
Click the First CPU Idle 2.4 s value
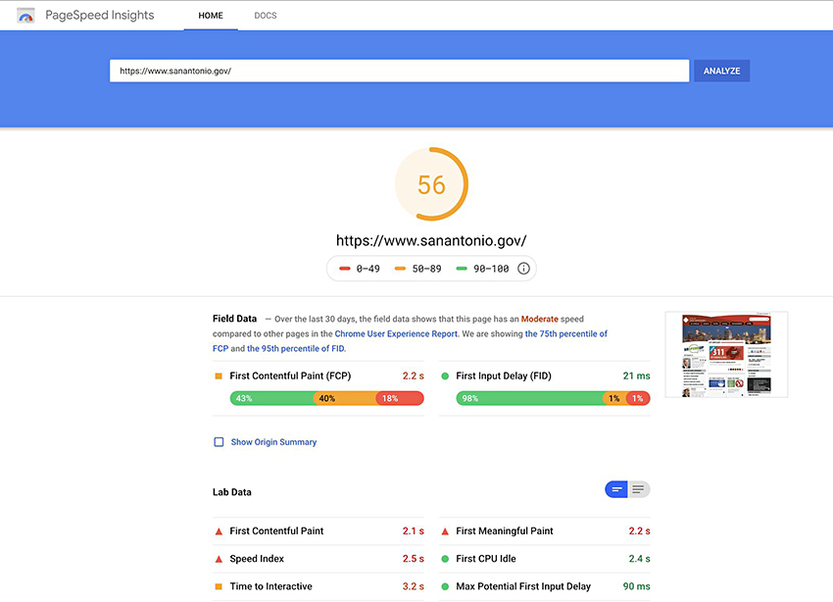pos(640,559)
